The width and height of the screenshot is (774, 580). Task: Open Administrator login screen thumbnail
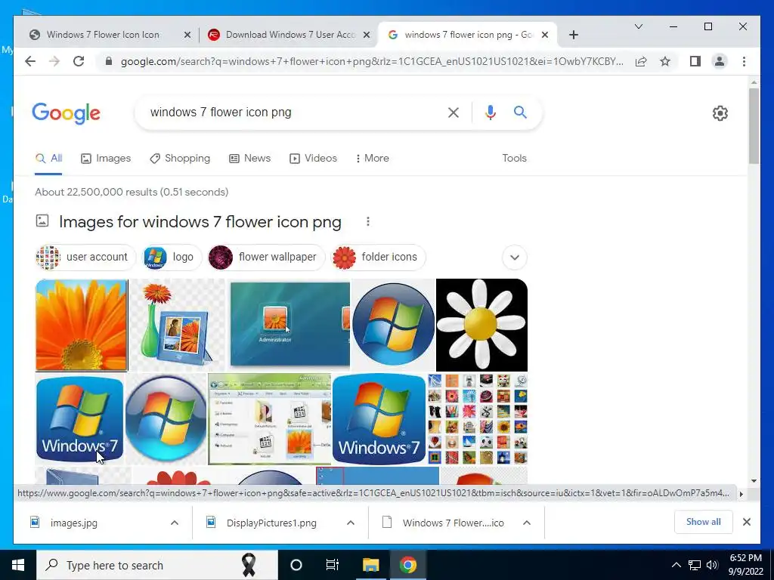[x=289, y=325]
